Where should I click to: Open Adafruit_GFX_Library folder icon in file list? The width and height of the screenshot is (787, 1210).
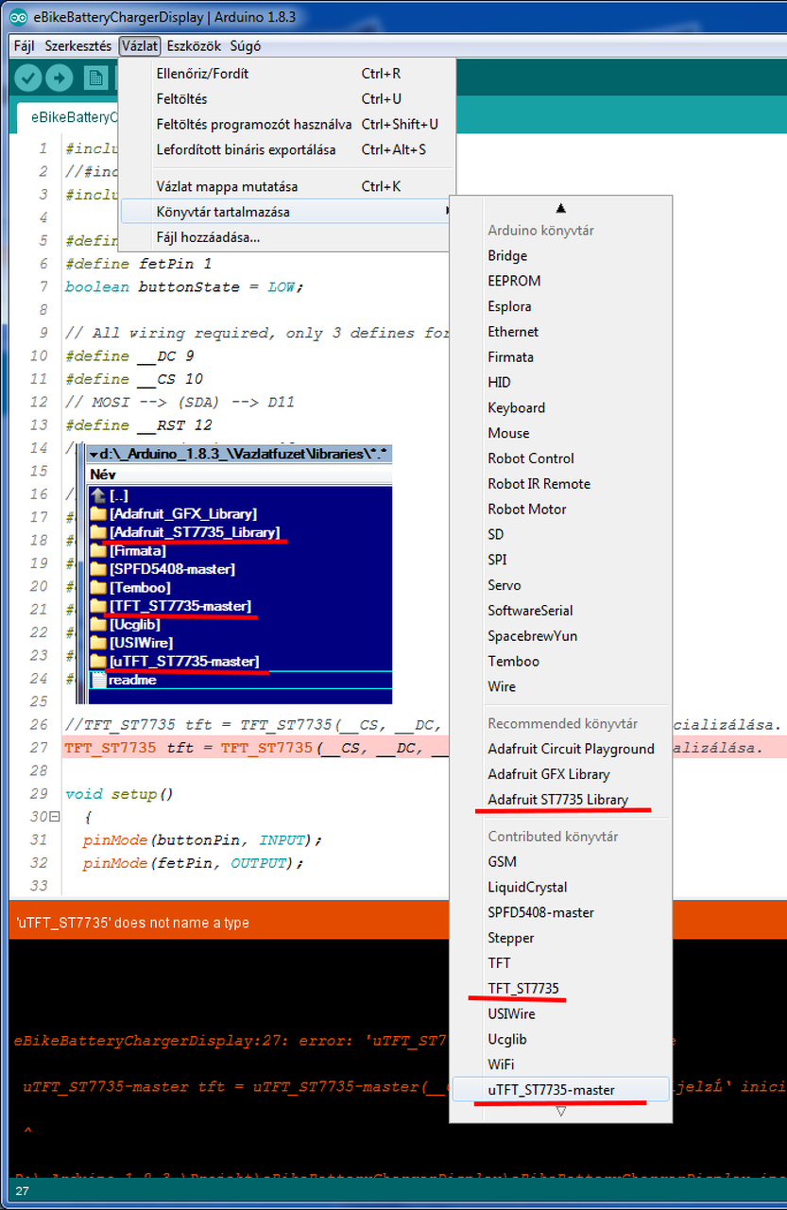[98, 513]
